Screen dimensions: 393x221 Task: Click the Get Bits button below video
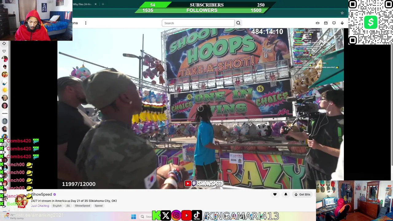pyautogui.click(x=302, y=194)
